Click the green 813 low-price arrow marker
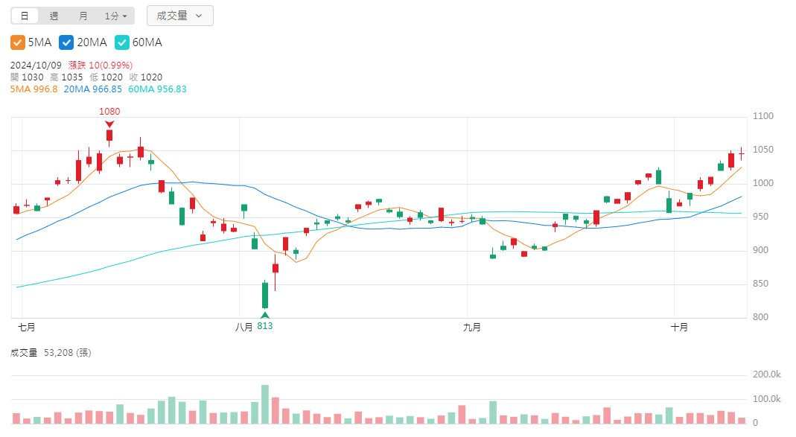This screenshot has height=437, width=796. (265, 315)
